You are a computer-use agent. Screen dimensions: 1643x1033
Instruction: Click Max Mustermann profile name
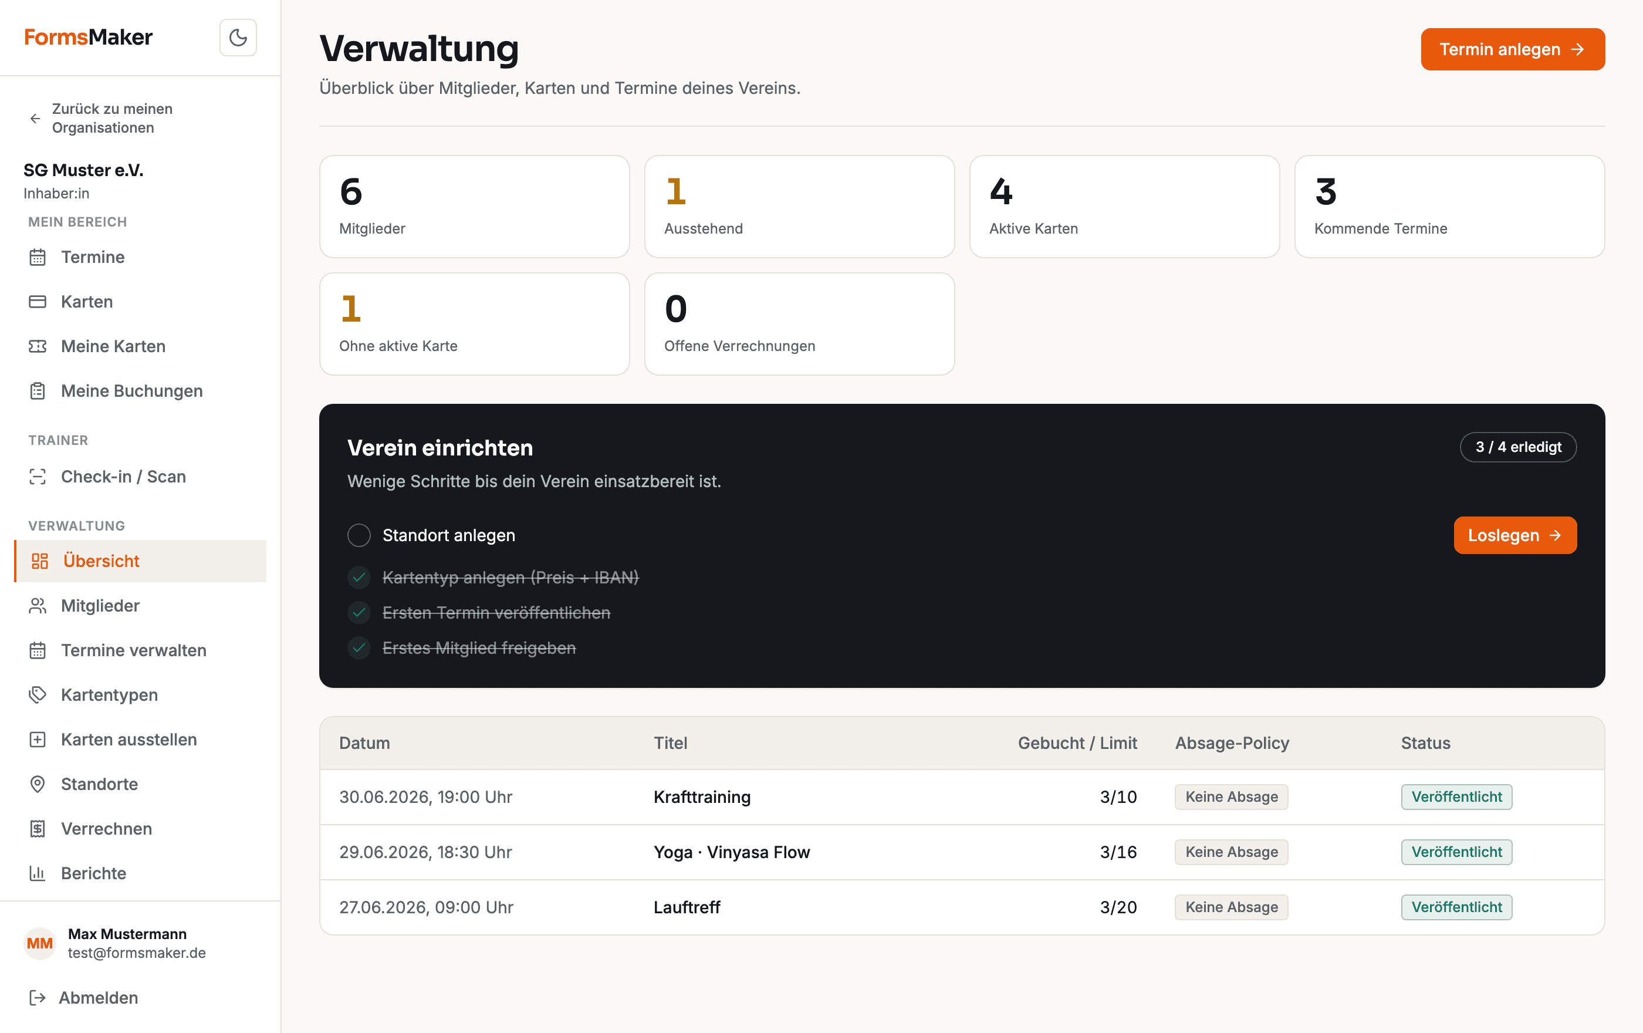[127, 933]
